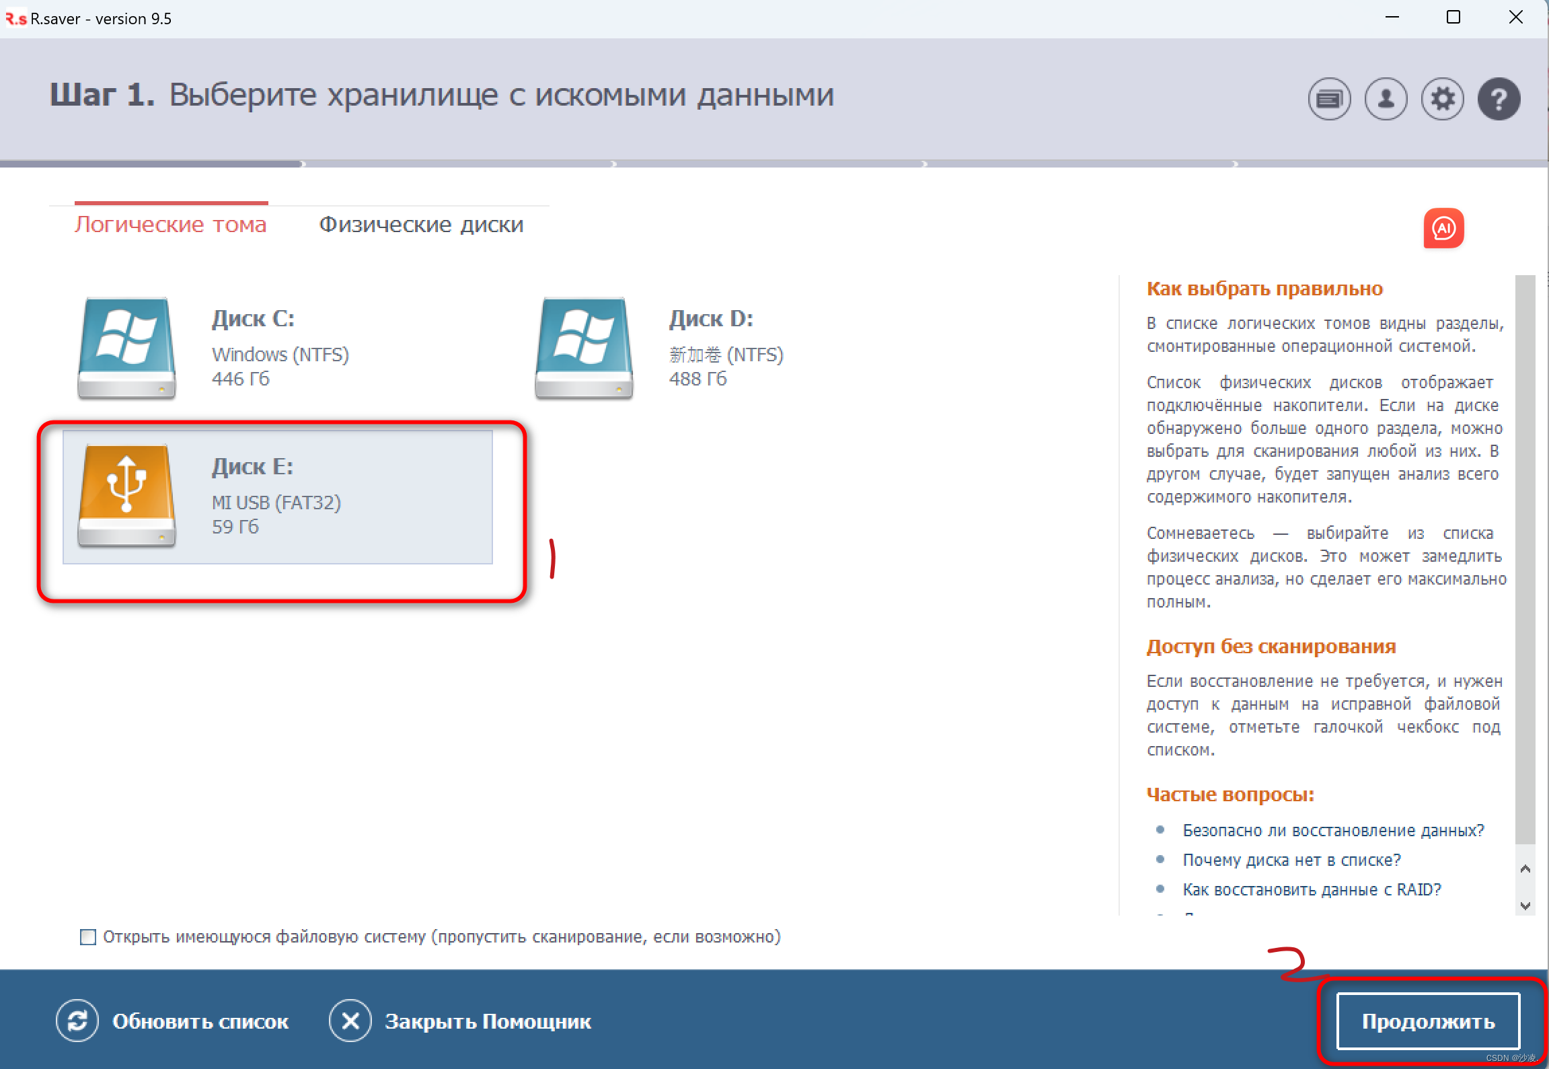This screenshot has width=1549, height=1069.
Task: Click the help panel scroll-down arrow
Action: [1525, 906]
